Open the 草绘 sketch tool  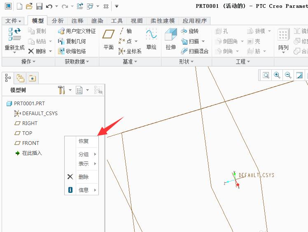[151, 39]
